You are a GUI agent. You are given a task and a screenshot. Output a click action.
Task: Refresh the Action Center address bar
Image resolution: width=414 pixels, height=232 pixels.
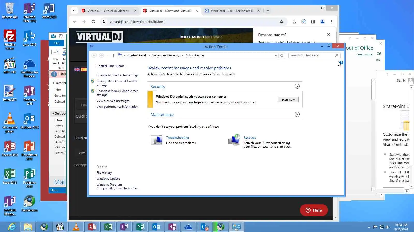pos(282,55)
